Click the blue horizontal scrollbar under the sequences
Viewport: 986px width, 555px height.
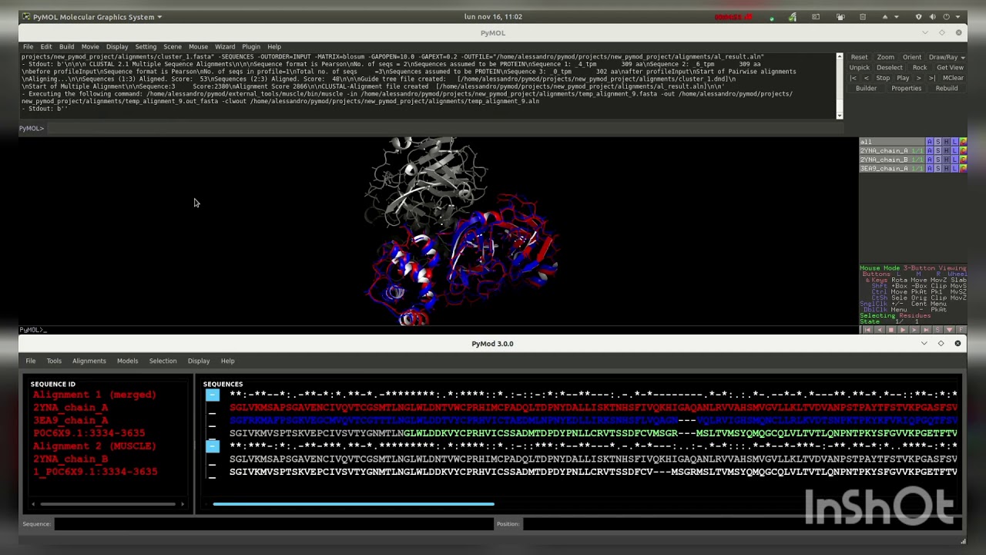354,504
